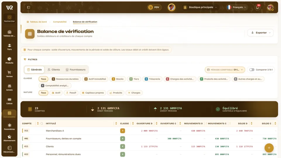Sort by the Ouverture C column arrows

coord(180,123)
